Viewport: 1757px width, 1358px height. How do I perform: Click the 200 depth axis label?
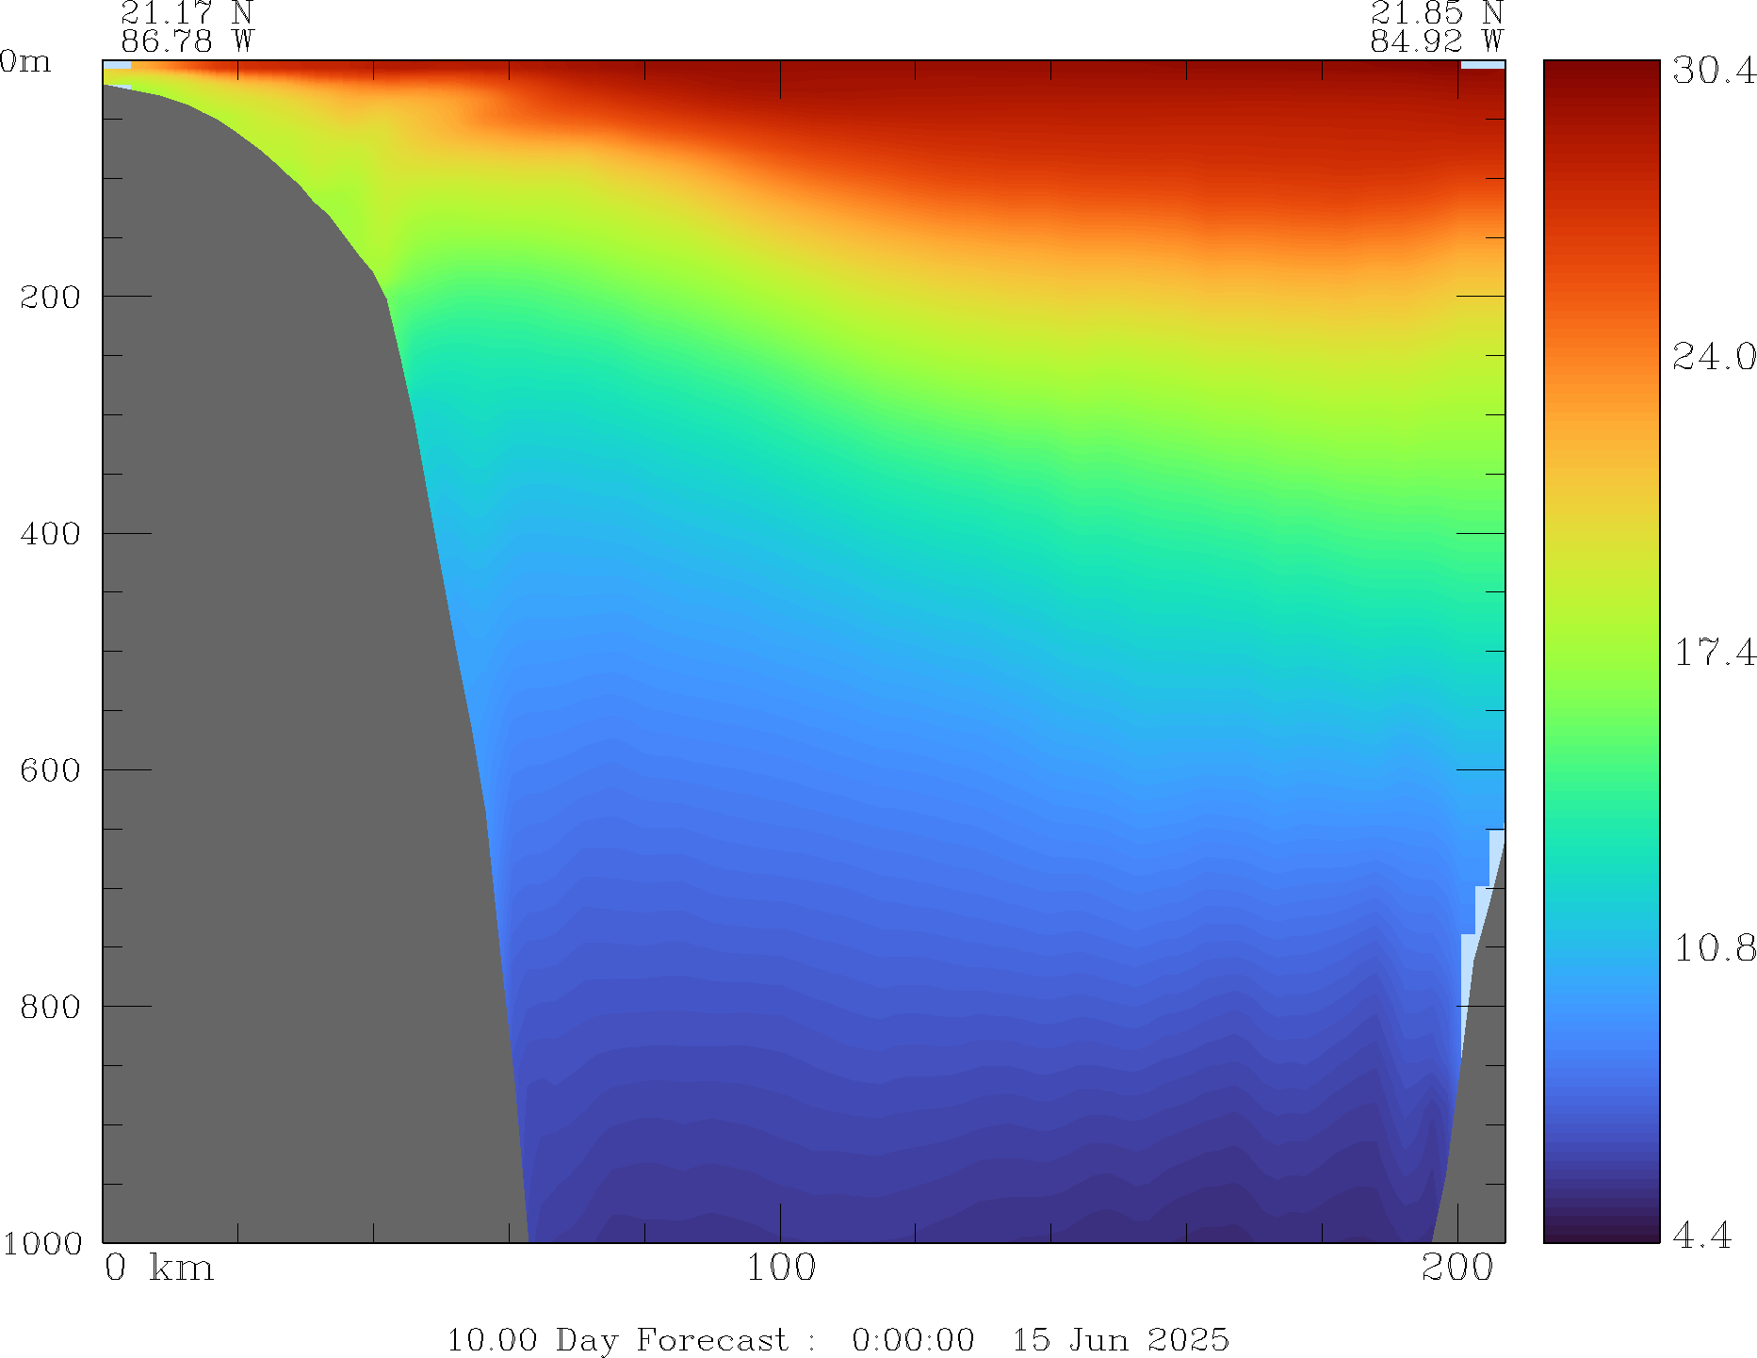click(x=50, y=297)
